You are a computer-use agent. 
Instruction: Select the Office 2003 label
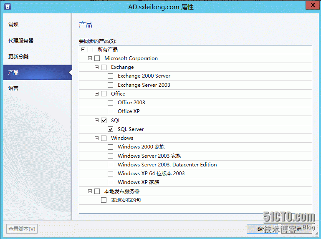131,103
